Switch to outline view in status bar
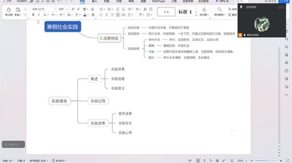The image size is (292, 163). 204,160
